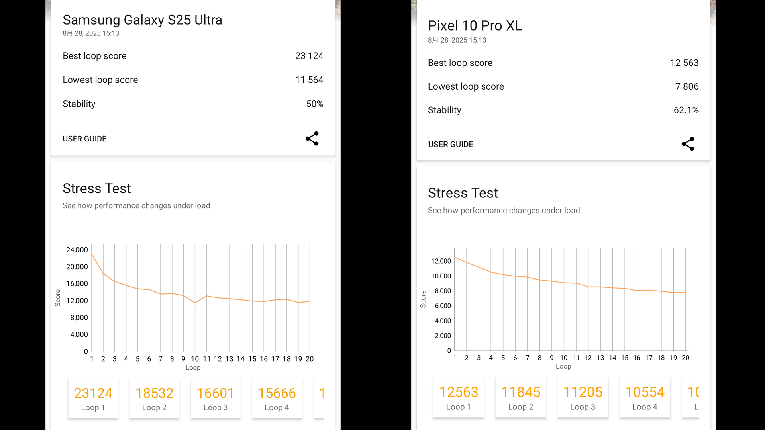Select the Loop 4 card showing 10554
765x430 pixels.
(645, 397)
